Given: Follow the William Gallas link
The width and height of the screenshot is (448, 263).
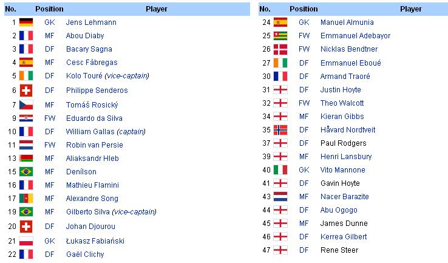Looking at the screenshot, I should pyautogui.click(x=90, y=131).
